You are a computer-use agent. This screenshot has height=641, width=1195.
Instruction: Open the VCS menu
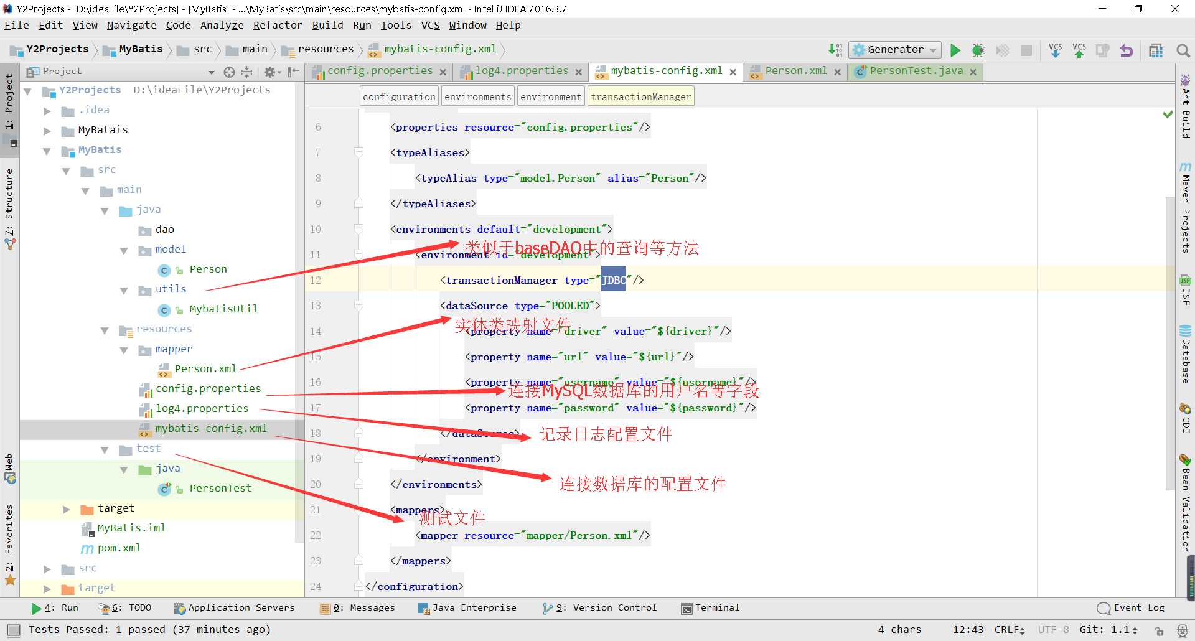[430, 25]
